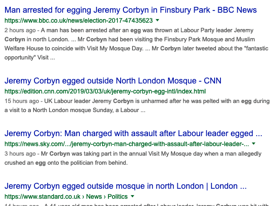Expand the dropdown arrow after Politics breadcrumb
The height and width of the screenshot is (206, 279).
click(x=132, y=196)
